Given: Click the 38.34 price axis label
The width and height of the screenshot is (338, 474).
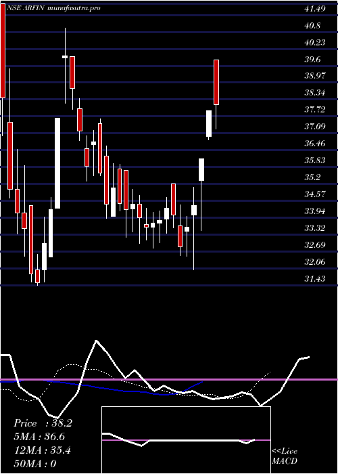Looking at the screenshot, I should click(315, 93).
